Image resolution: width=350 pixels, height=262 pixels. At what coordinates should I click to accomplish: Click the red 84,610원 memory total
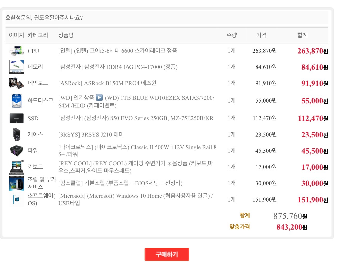(x=315, y=67)
